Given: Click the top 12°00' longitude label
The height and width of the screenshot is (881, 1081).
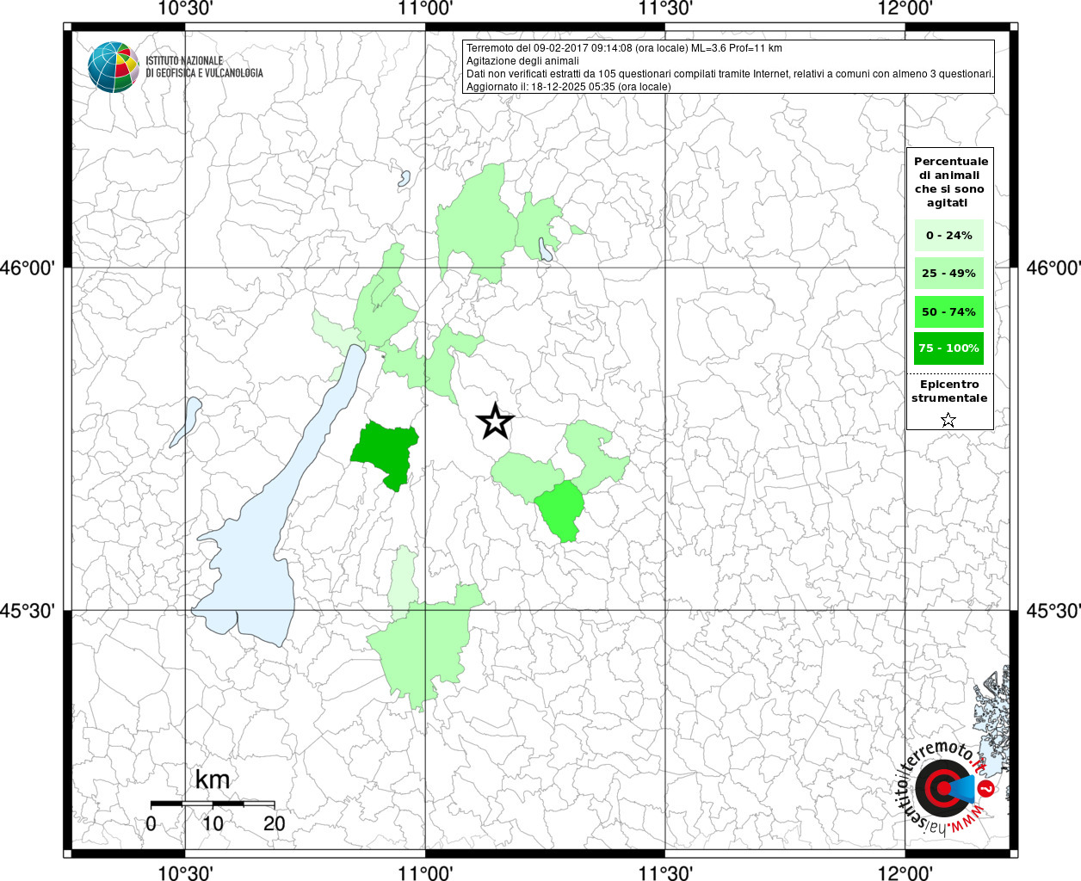Looking at the screenshot, I should (905, 9).
